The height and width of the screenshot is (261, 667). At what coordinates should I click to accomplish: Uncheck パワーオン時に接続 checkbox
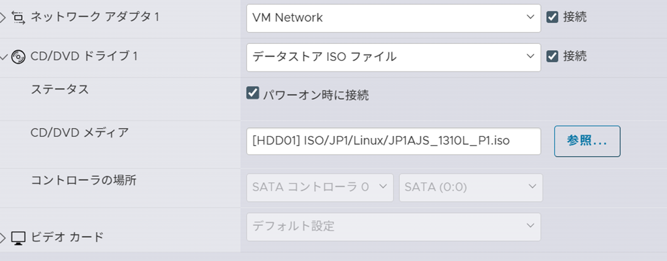tap(253, 94)
